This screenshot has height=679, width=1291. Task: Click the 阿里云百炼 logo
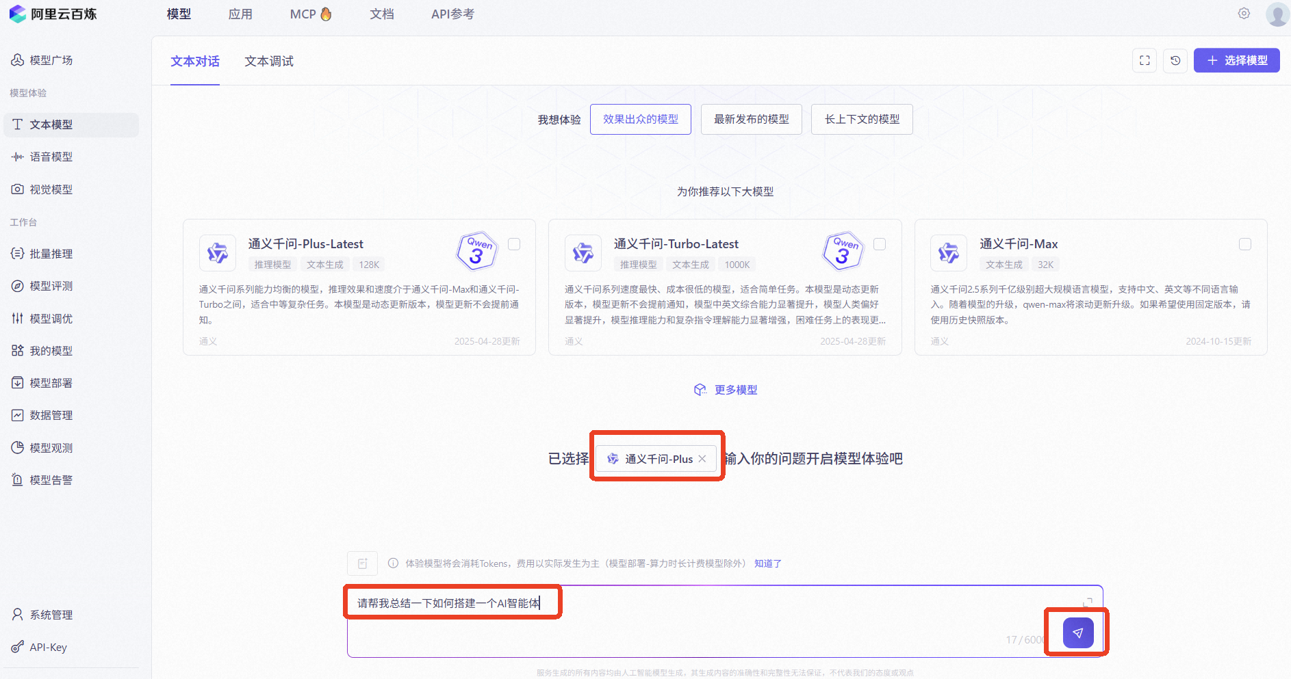coord(53,14)
